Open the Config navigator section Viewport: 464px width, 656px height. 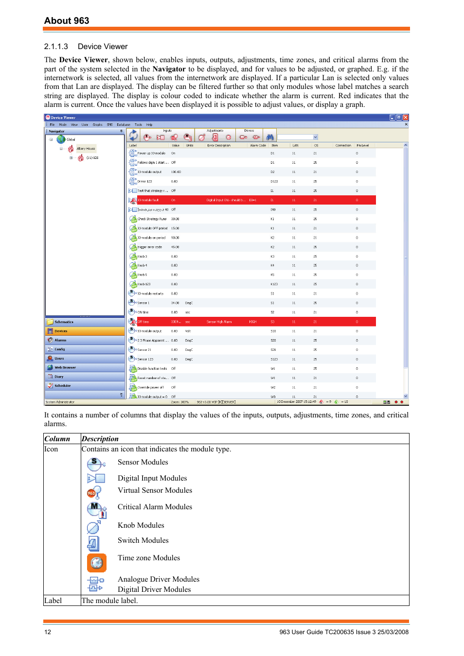[x=85, y=349]
